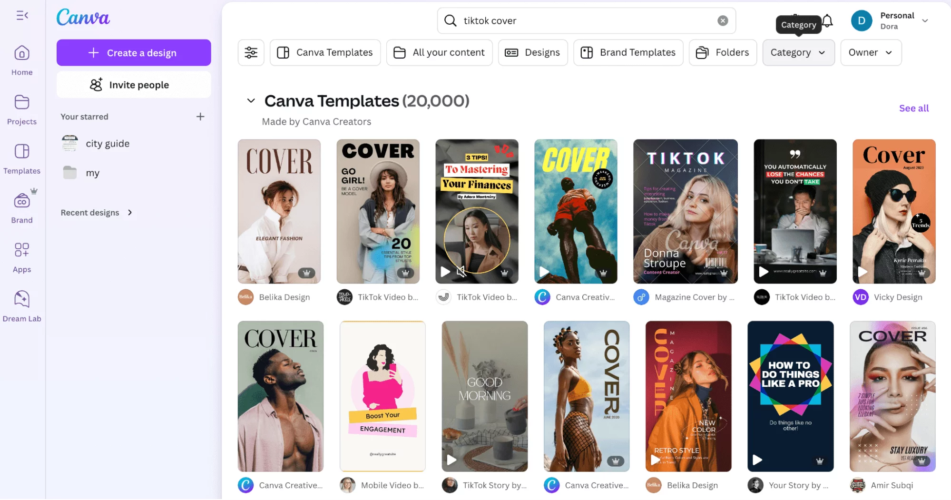Image resolution: width=951 pixels, height=500 pixels.
Task: Select the Folders filter tab
Action: [x=723, y=52]
